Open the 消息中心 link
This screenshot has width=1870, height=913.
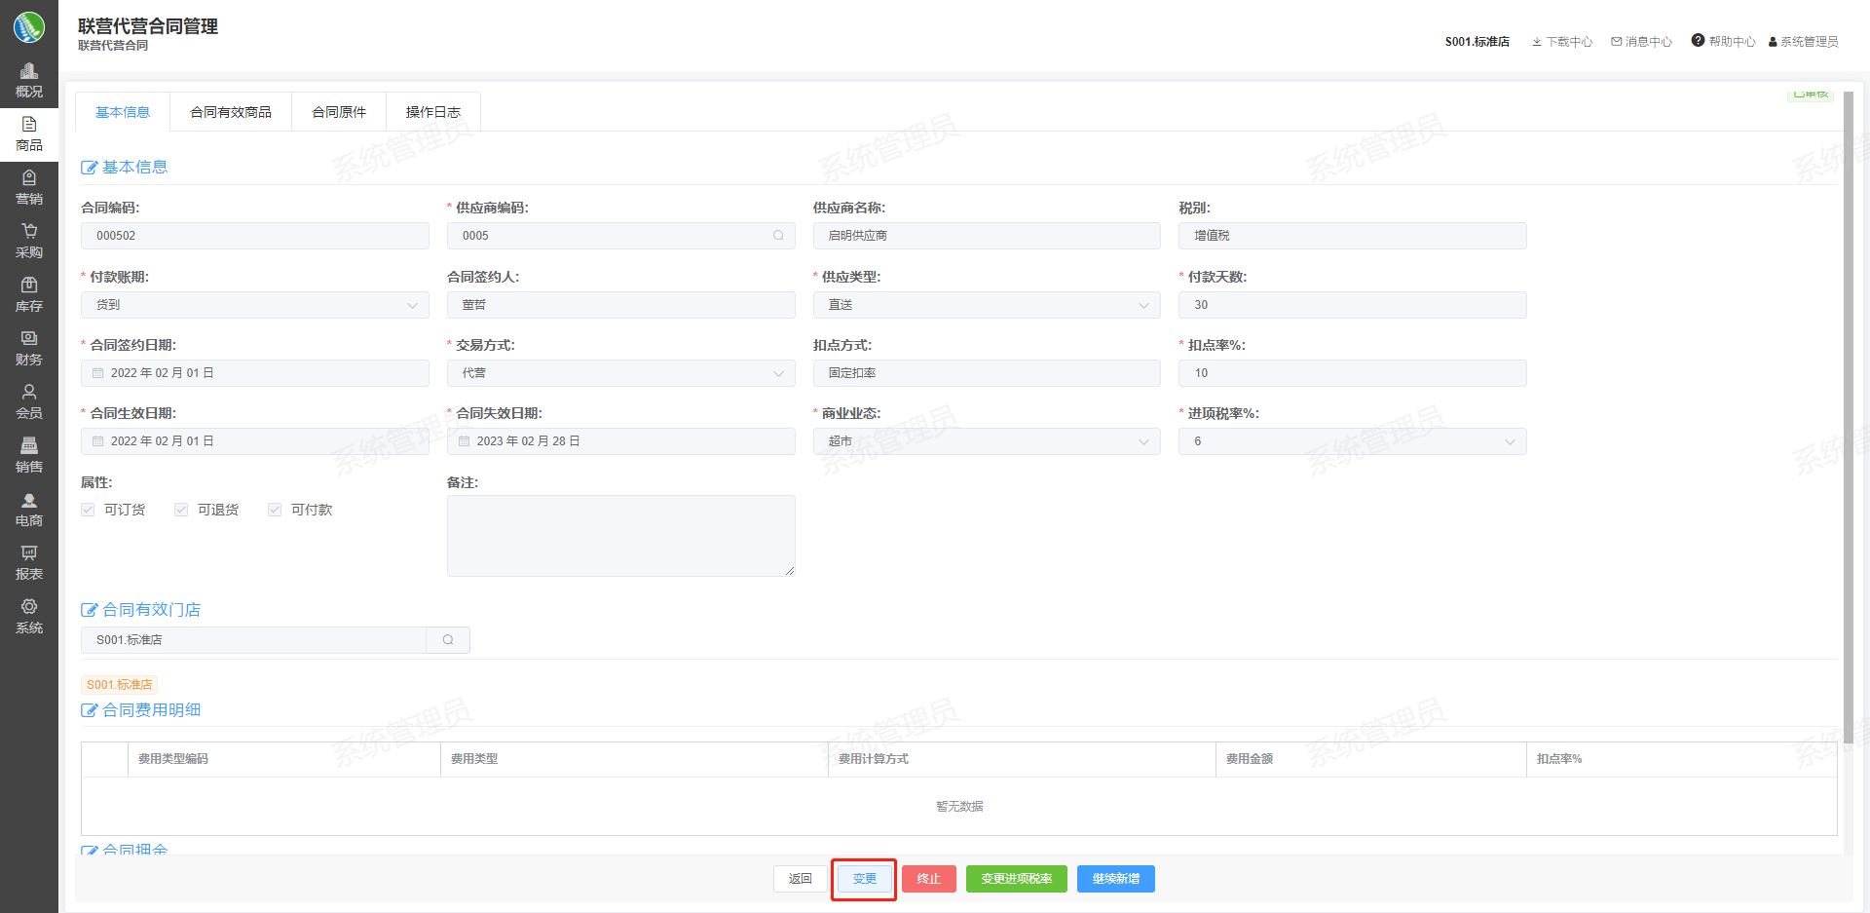tap(1642, 42)
